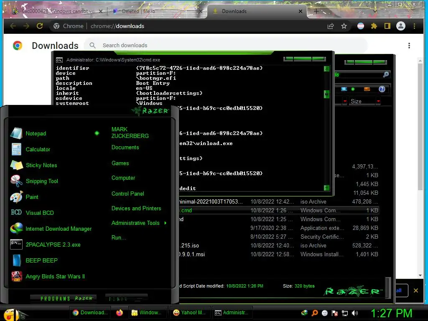The height and width of the screenshot is (321, 428).
Task: Click the cmd.exe title bar icon
Action: [59, 60]
